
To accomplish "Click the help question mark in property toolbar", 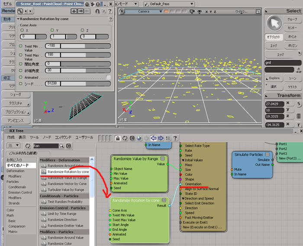I will coord(110,11).
